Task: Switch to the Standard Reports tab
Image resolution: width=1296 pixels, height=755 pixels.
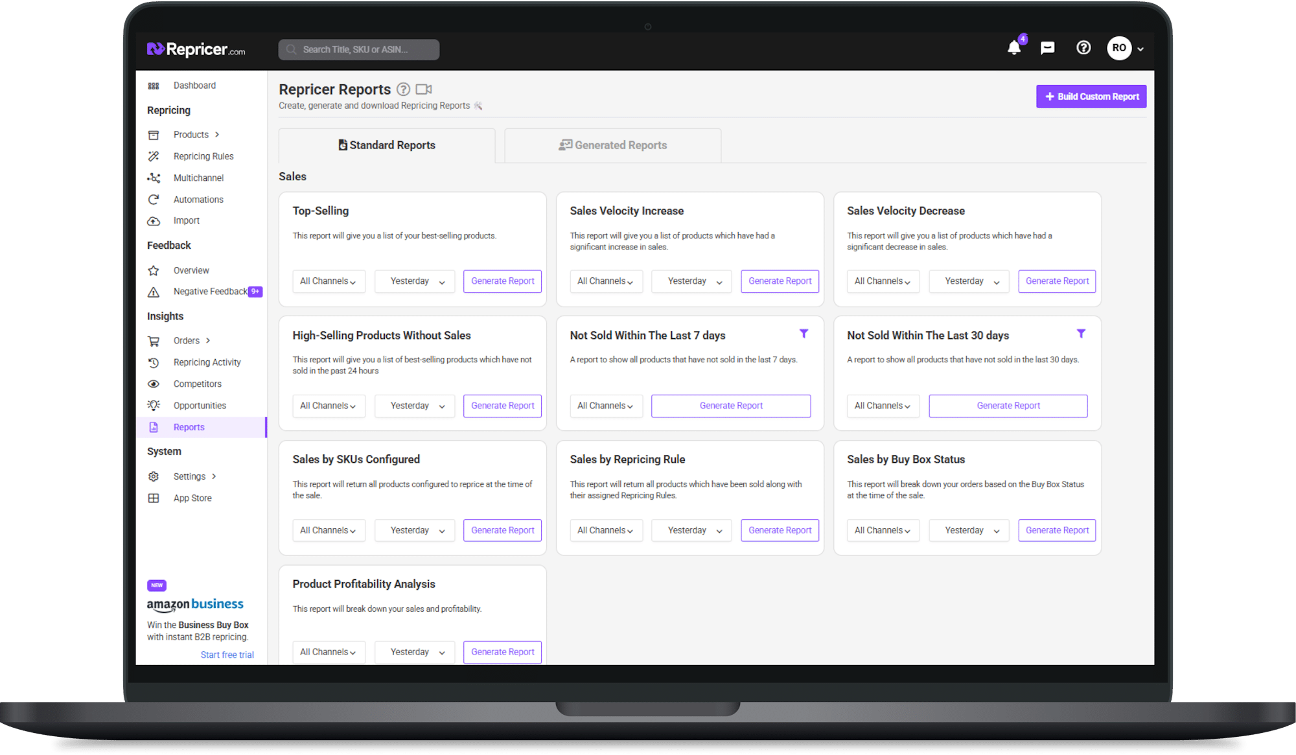Action: pos(387,145)
